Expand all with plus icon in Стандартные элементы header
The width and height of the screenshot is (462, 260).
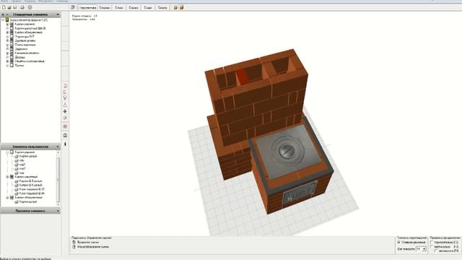3,14
